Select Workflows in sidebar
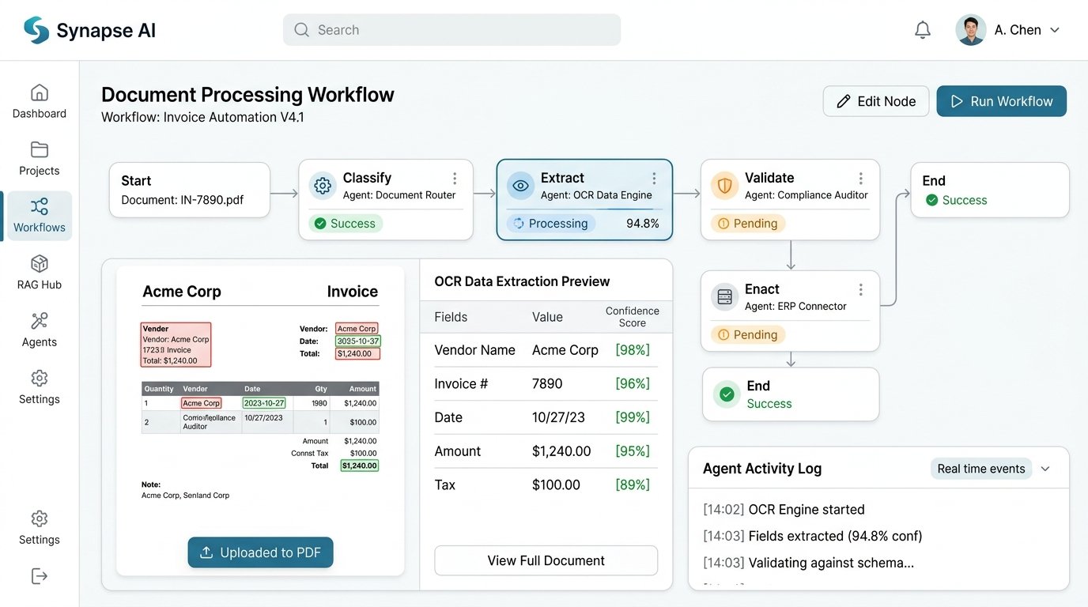 pos(40,216)
